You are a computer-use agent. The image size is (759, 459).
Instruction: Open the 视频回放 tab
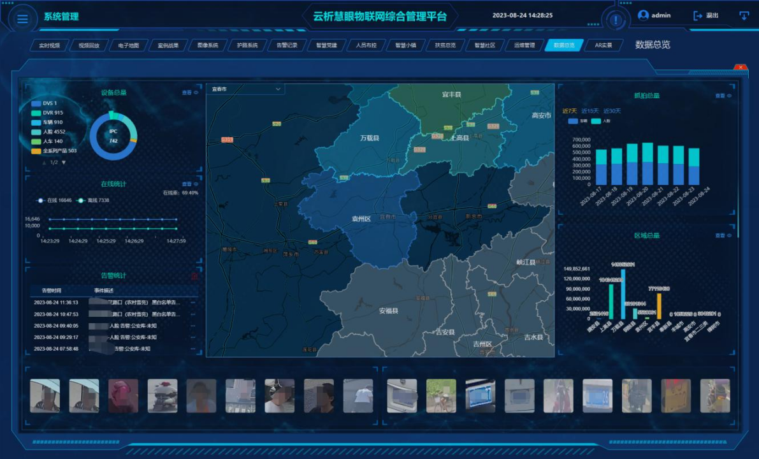pos(89,45)
